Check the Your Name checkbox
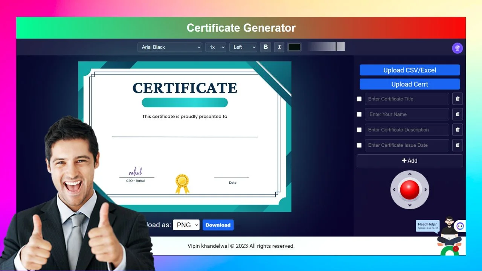 tap(359, 114)
